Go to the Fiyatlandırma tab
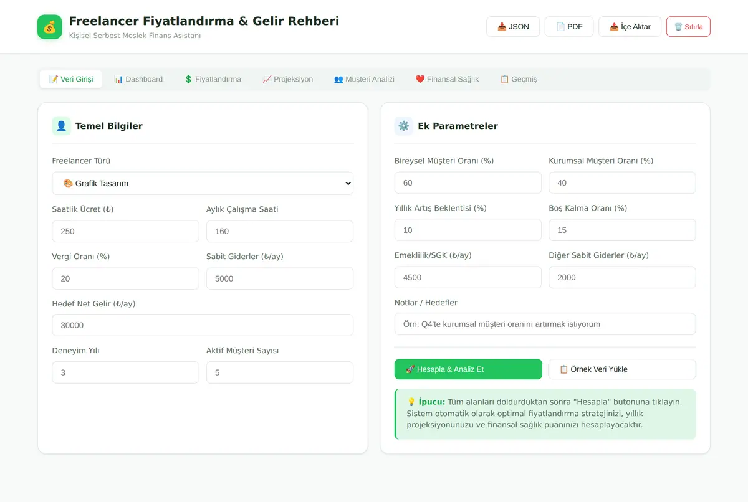Image resolution: width=748 pixels, height=502 pixels. pos(213,79)
